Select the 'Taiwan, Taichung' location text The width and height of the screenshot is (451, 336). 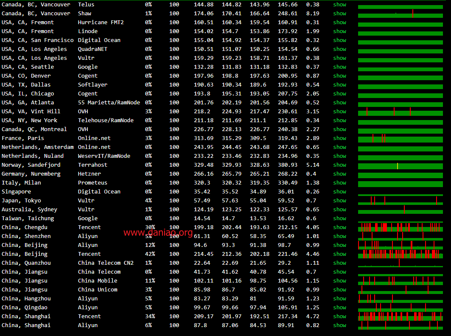tap(28, 218)
